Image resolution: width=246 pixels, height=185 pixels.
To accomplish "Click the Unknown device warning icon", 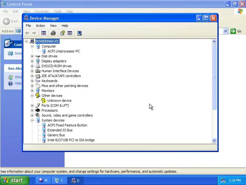I will tap(44, 101).
